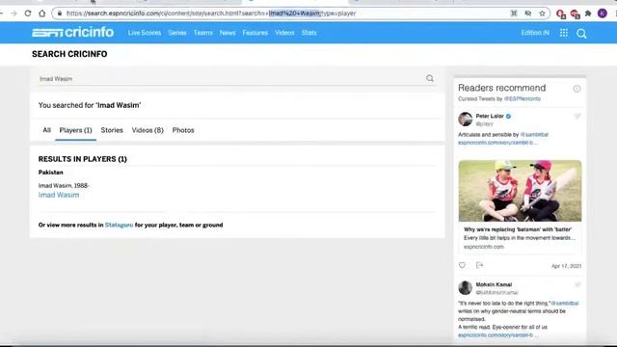This screenshot has height=347, width=617.
Task: Switch to Photos tab
Action: point(183,130)
